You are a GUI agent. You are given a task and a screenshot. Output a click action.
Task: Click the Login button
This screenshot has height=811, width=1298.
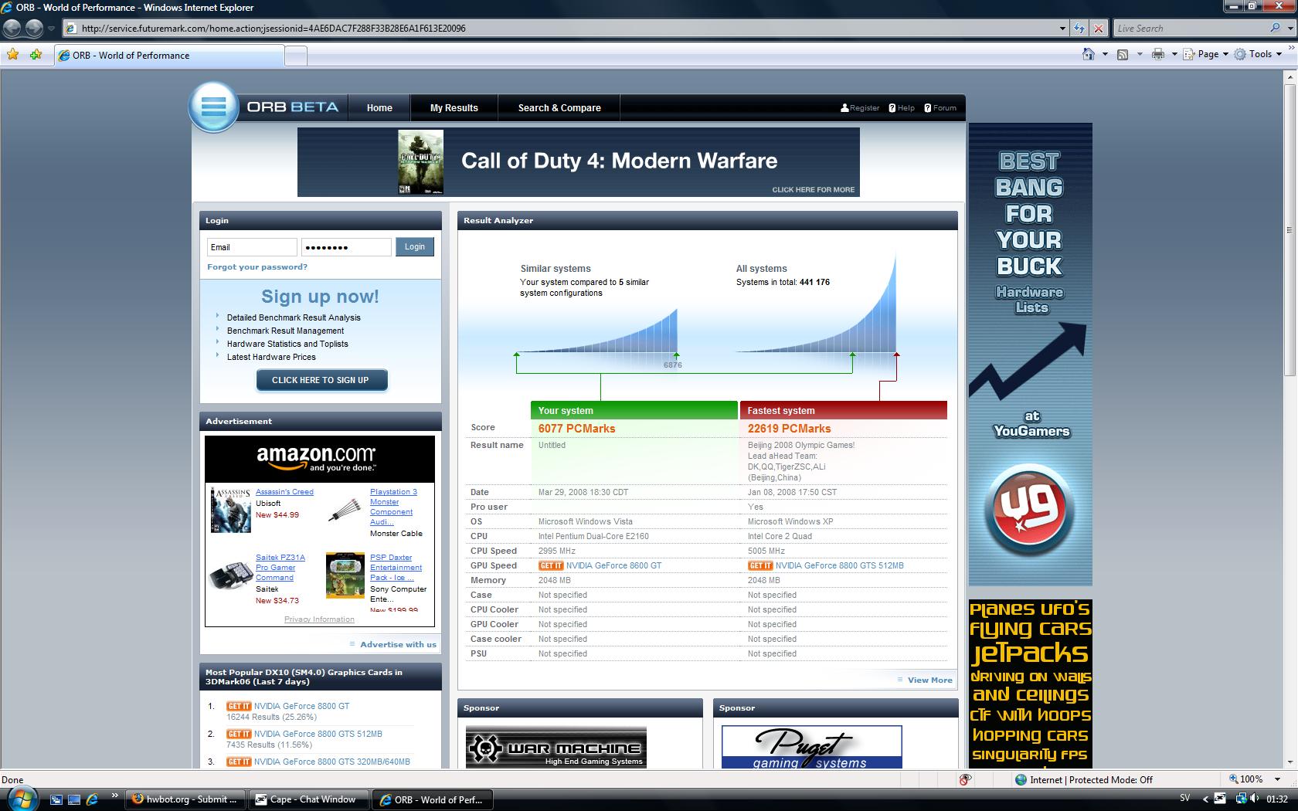point(415,247)
